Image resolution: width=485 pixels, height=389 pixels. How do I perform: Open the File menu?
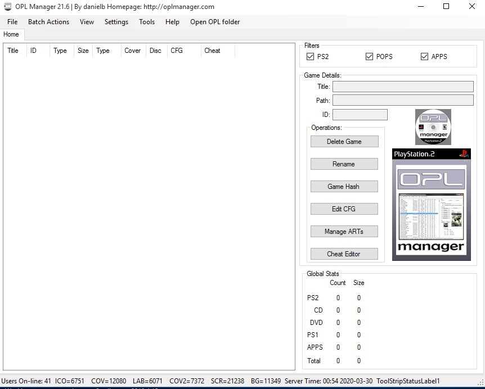(12, 22)
